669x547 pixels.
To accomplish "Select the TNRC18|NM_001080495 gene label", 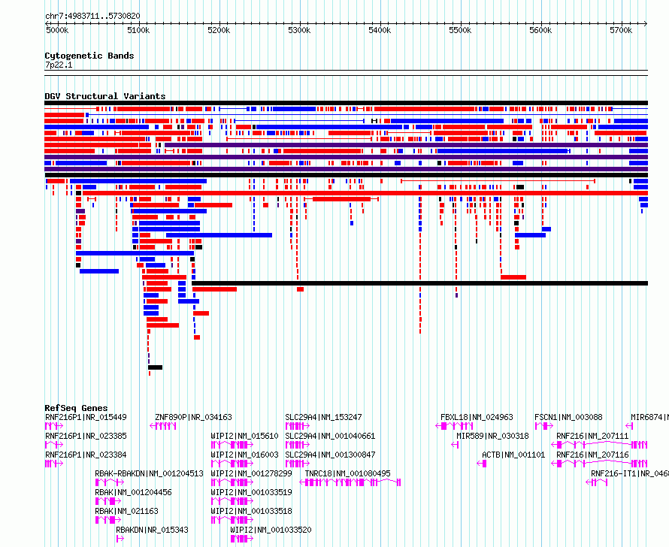I will pyautogui.click(x=348, y=473).
